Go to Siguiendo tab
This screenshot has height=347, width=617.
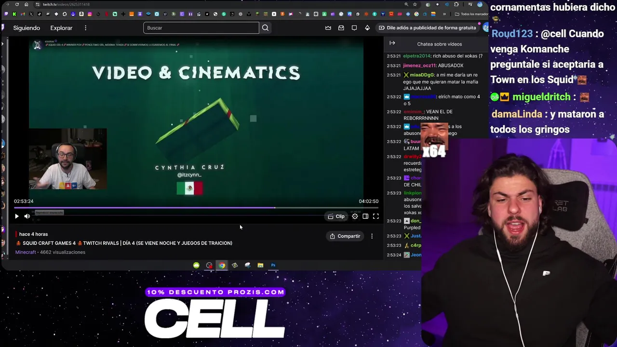point(27,28)
